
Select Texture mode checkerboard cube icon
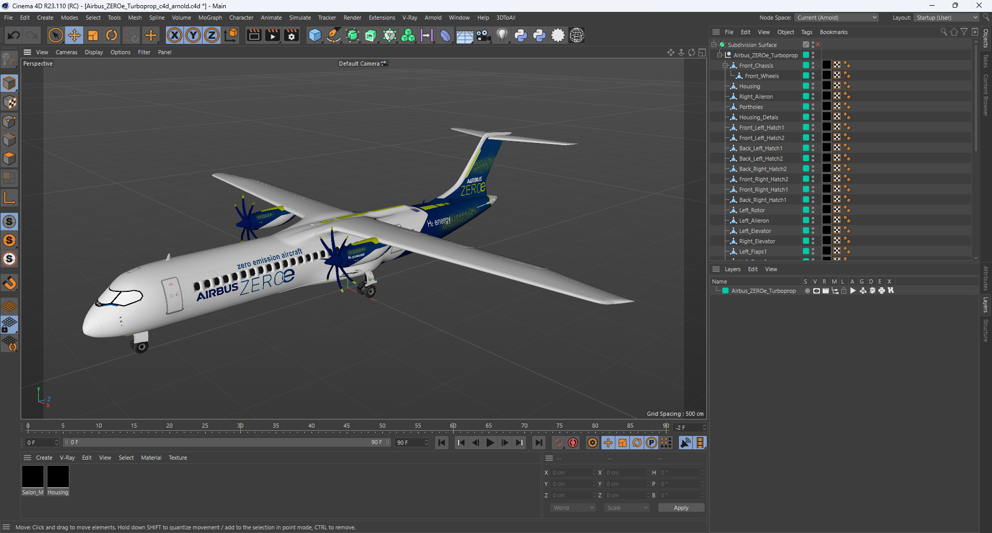[x=9, y=102]
